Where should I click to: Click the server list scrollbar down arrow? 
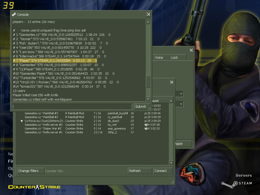point(171,163)
